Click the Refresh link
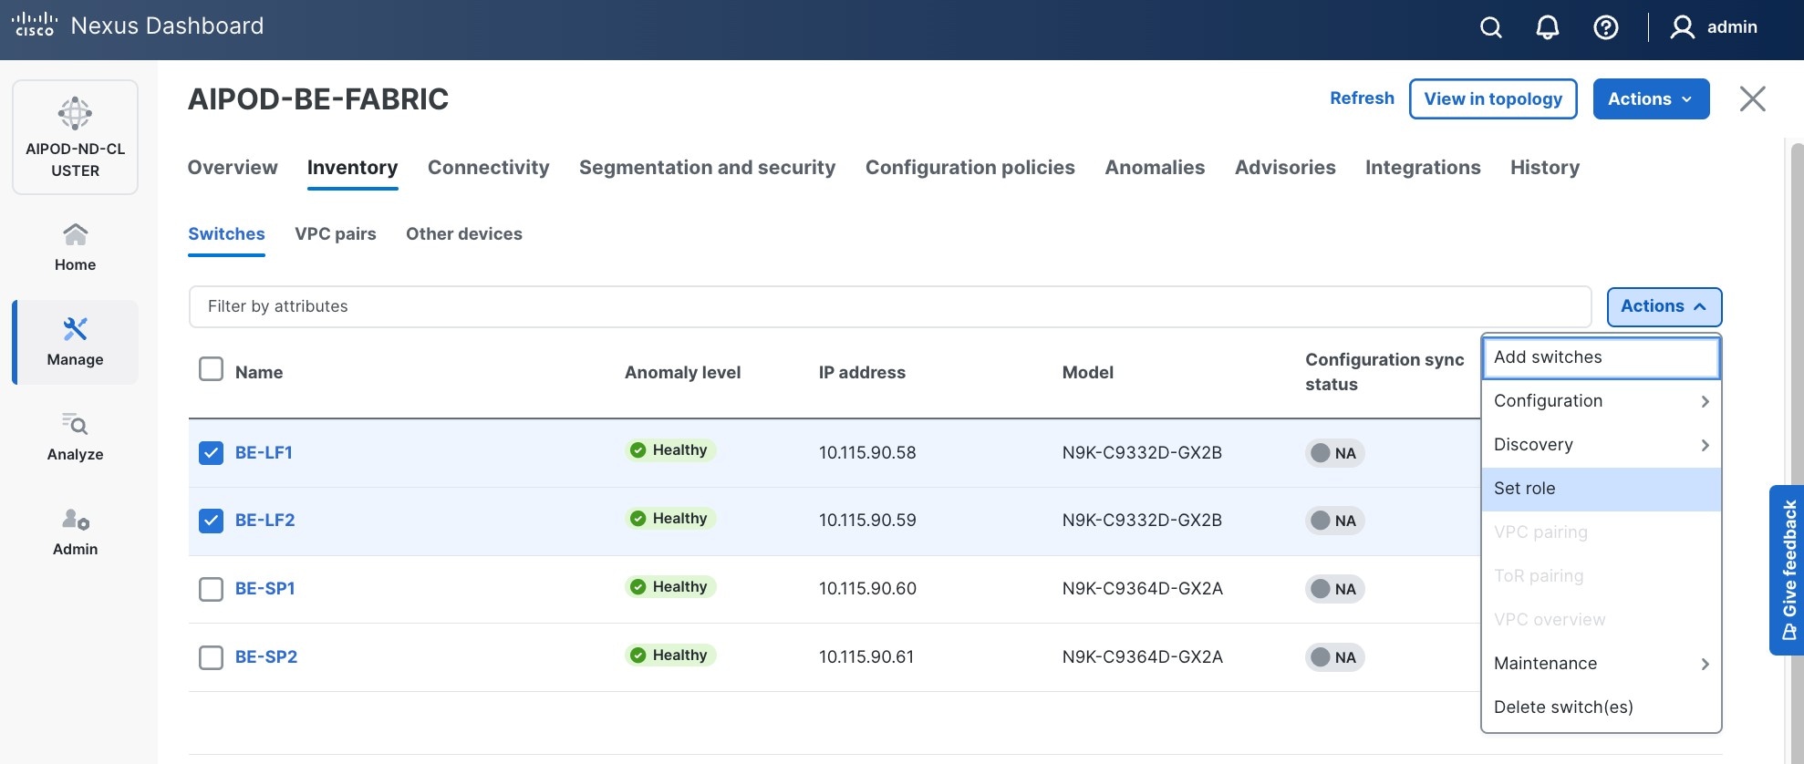The image size is (1804, 764). [x=1362, y=98]
